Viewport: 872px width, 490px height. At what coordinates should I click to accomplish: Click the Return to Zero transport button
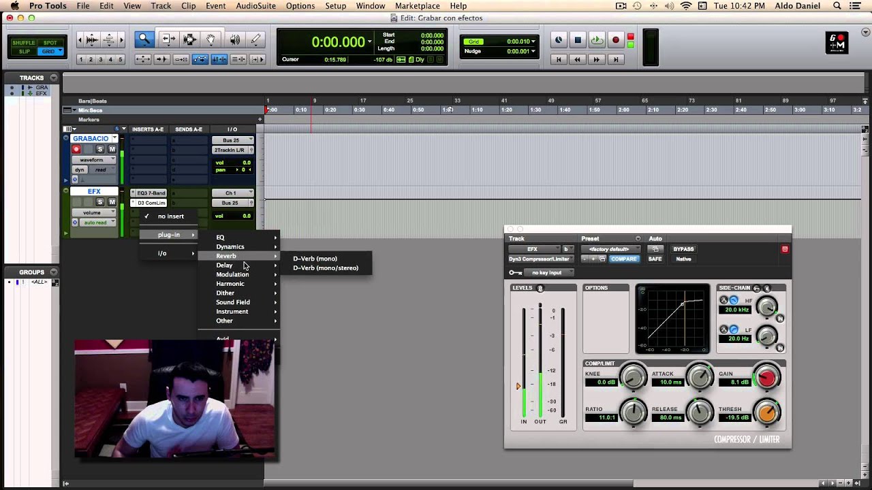point(559,59)
